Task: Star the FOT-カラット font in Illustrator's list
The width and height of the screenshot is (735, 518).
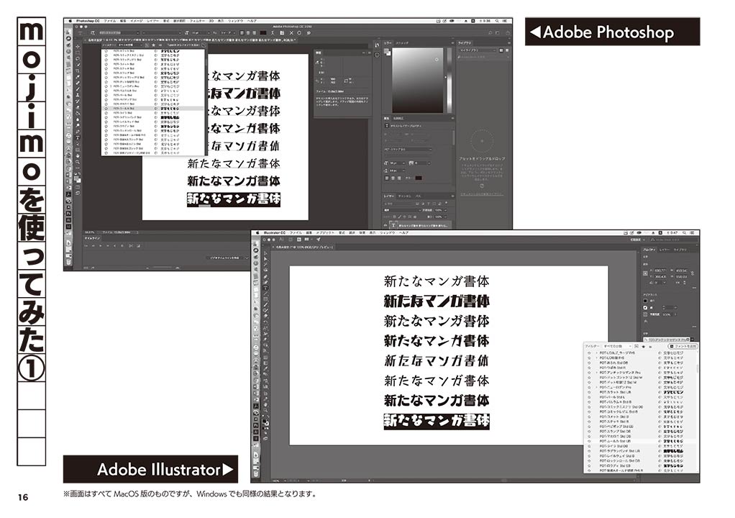Action: pos(589,392)
